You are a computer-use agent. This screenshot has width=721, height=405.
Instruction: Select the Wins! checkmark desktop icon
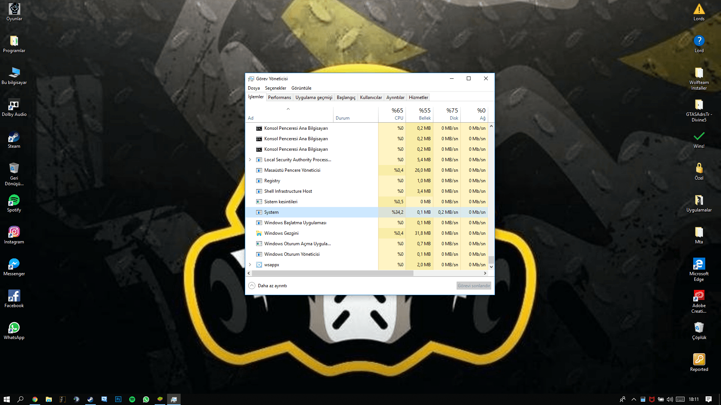point(699,139)
